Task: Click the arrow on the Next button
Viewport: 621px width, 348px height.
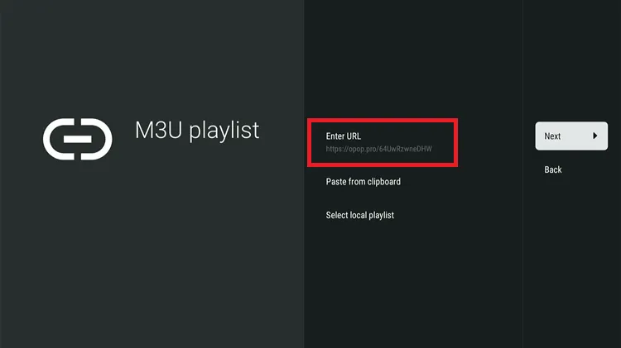Action: click(x=595, y=136)
